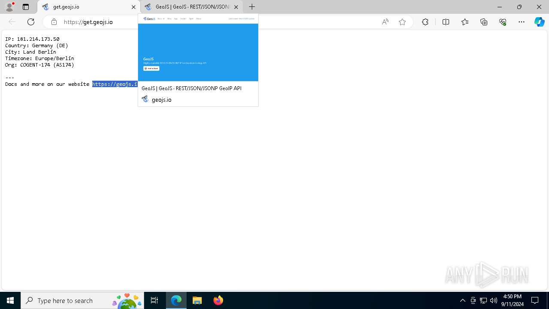This screenshot has width=549, height=309.
Task: Refresh the current page
Action: (31, 22)
